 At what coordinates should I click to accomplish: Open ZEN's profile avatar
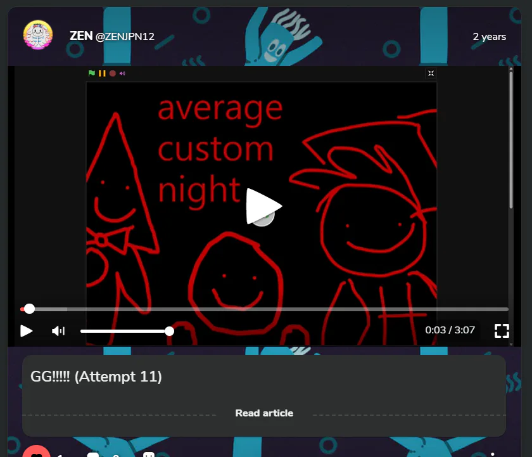pyautogui.click(x=38, y=35)
